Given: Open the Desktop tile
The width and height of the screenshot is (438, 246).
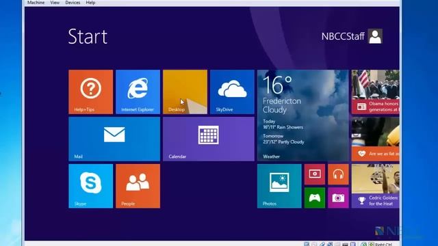Looking at the screenshot, I should click(185, 92).
